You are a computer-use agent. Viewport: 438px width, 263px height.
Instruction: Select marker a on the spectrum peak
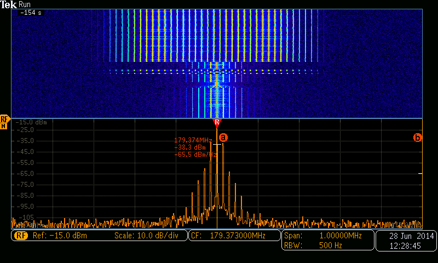coord(223,138)
